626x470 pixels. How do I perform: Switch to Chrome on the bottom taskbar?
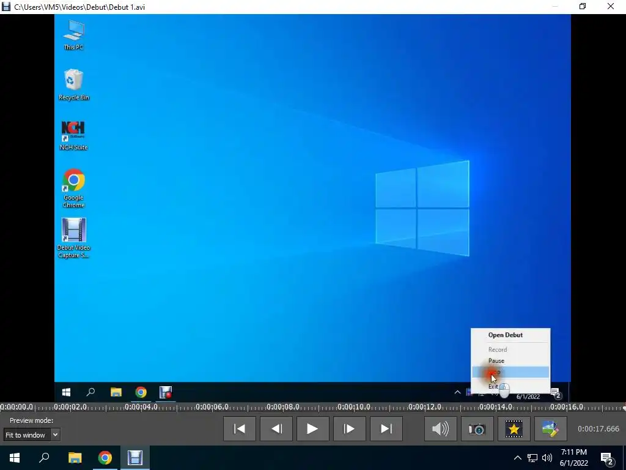pos(105,458)
